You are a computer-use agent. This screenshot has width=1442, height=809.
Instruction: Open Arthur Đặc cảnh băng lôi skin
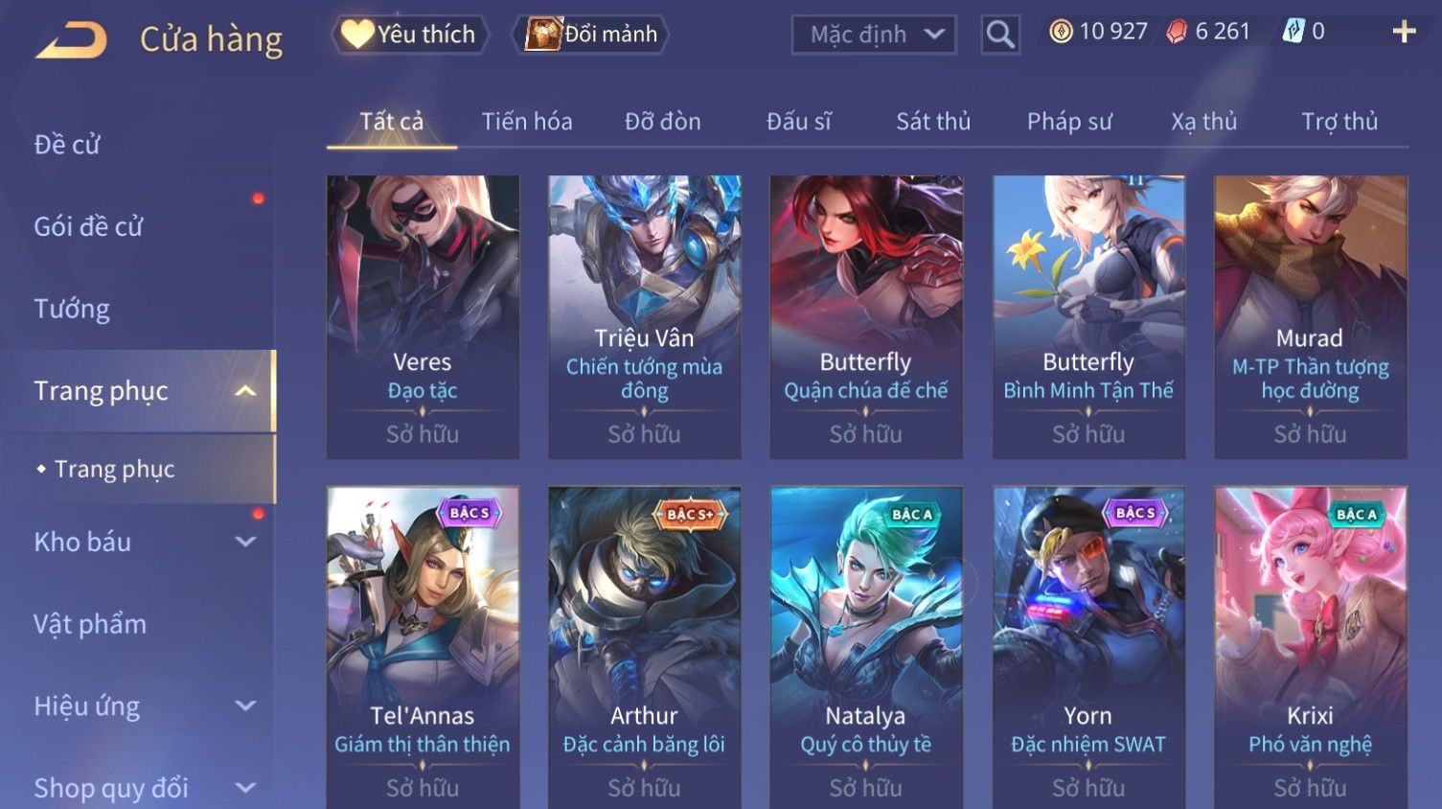[x=644, y=648]
